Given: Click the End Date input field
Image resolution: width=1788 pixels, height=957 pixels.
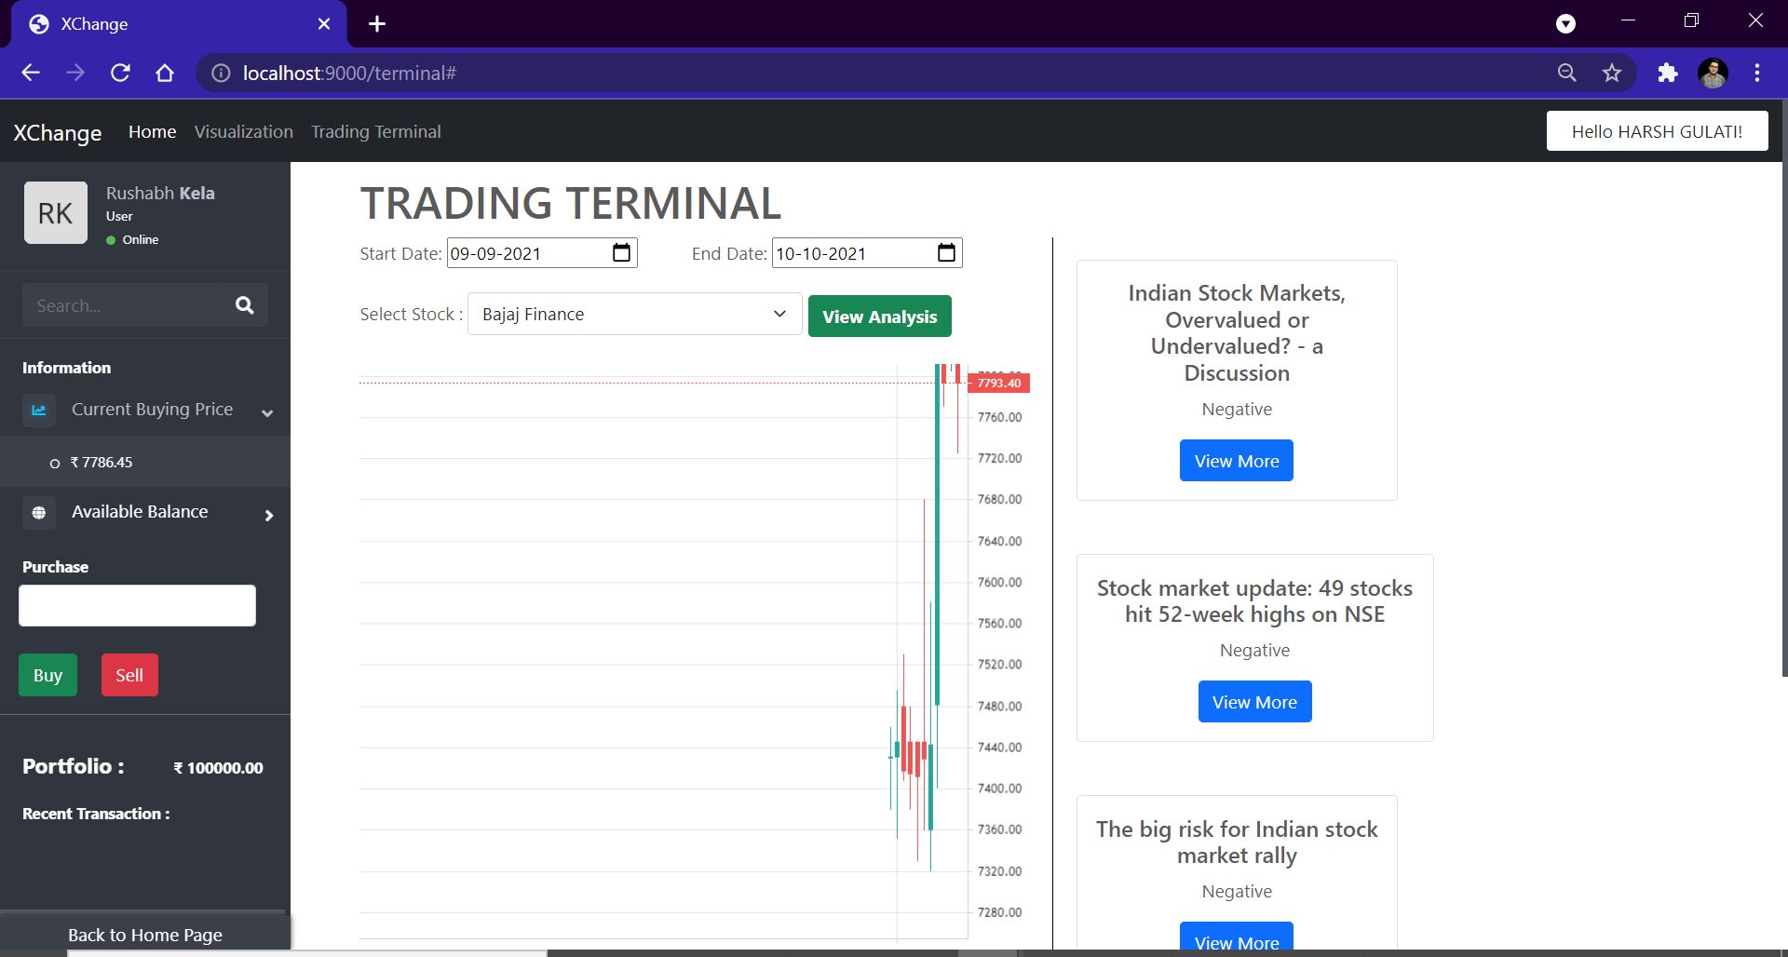Looking at the screenshot, I should pyautogui.click(x=867, y=253).
